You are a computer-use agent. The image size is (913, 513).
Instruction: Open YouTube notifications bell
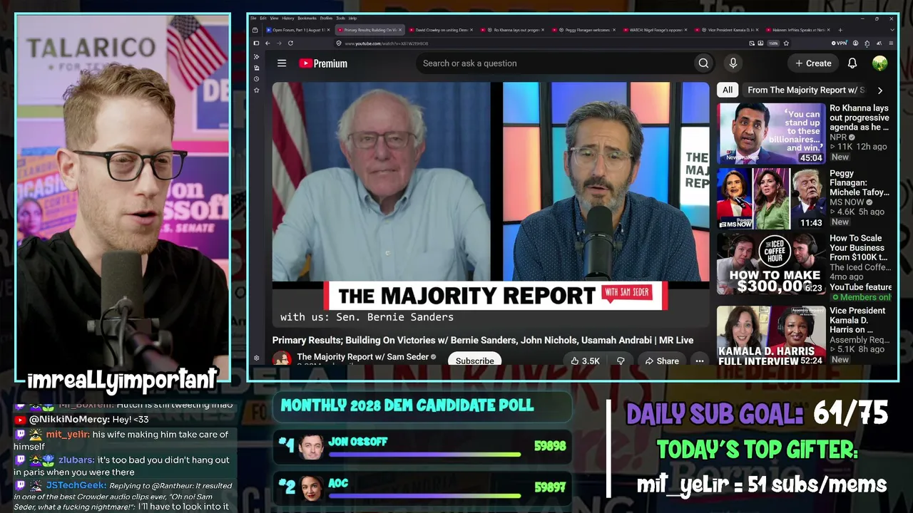tap(852, 63)
